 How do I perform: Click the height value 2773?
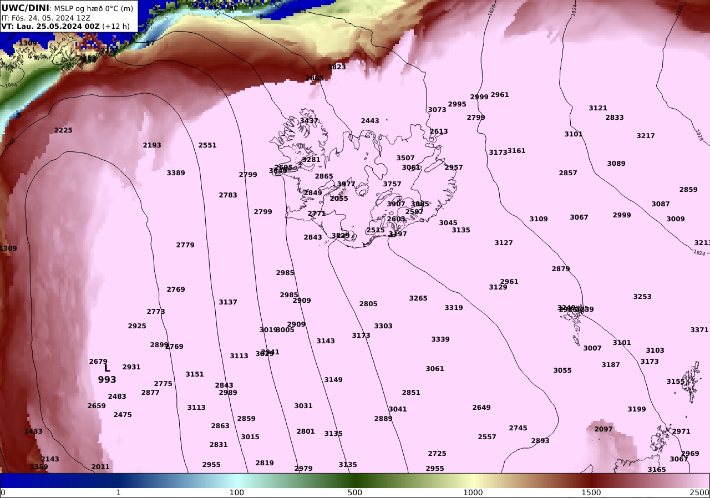click(x=156, y=312)
